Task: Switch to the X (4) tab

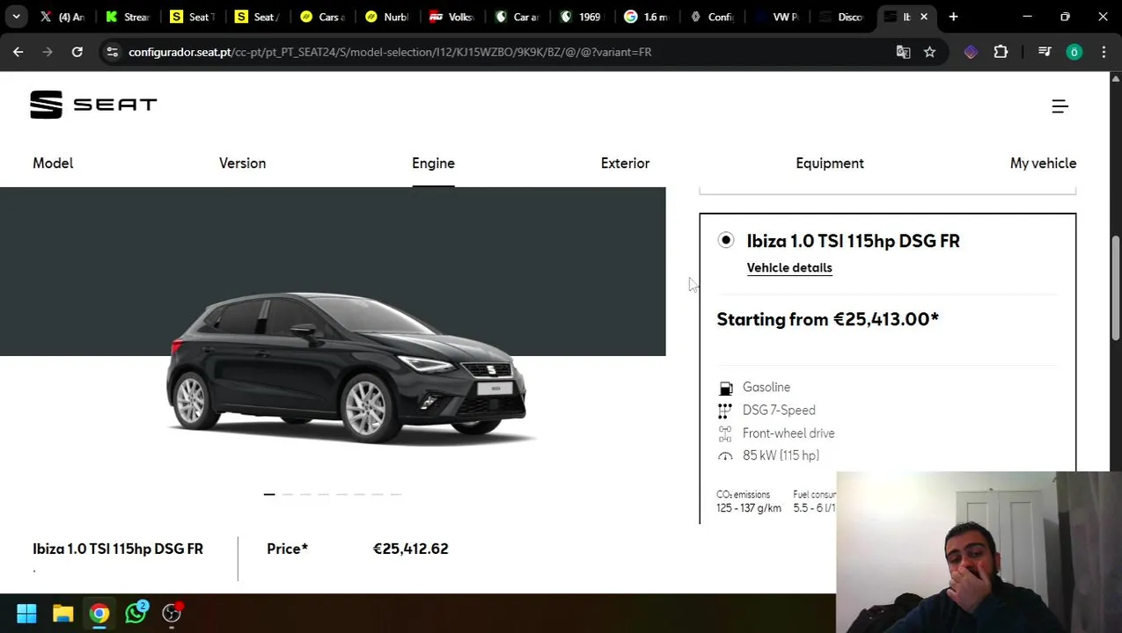Action: point(62,17)
